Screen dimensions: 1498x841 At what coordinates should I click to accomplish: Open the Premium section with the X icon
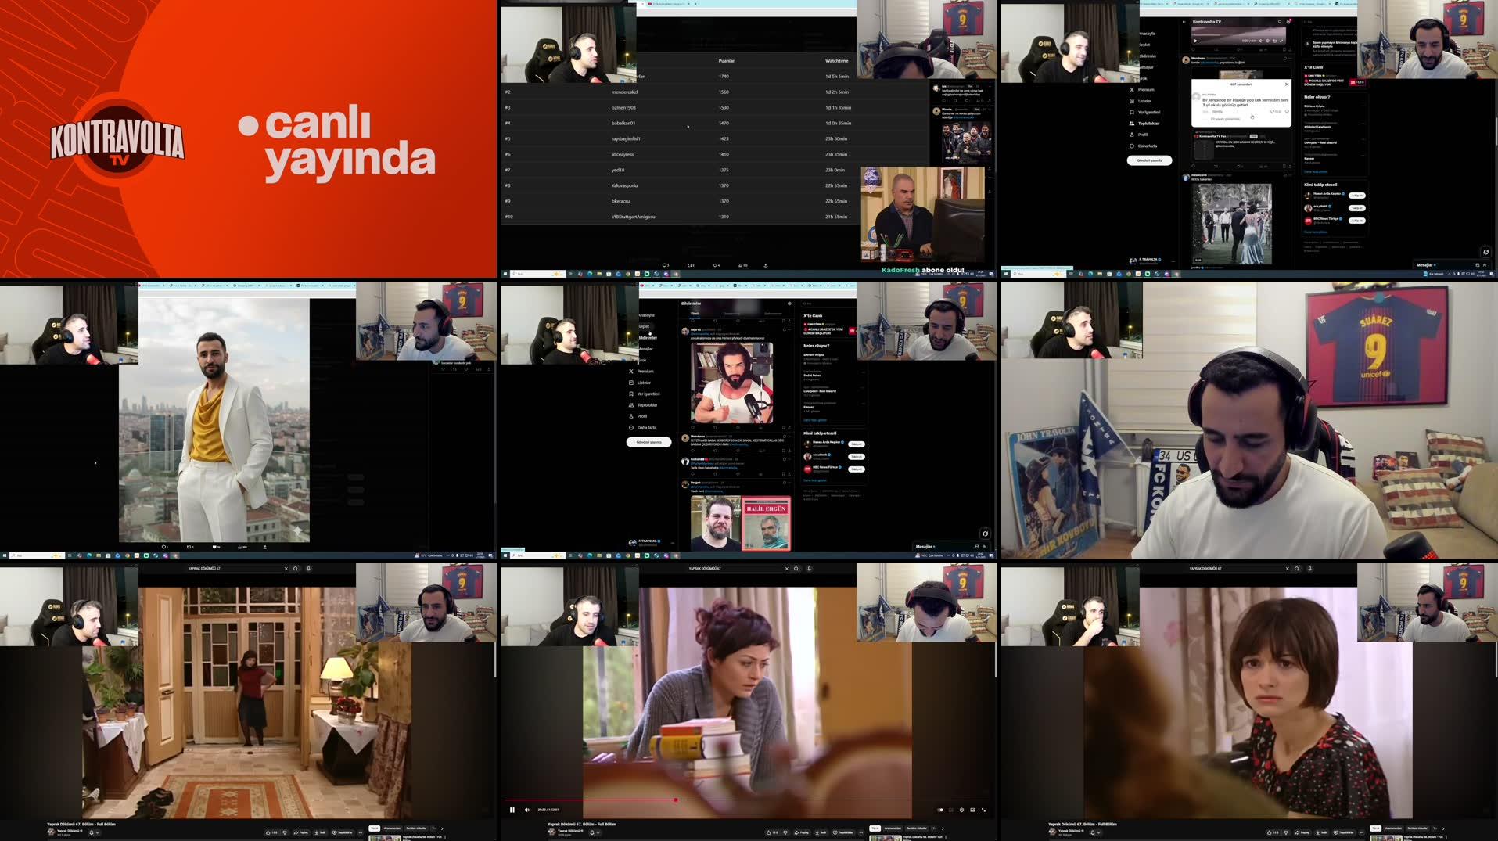(644, 371)
